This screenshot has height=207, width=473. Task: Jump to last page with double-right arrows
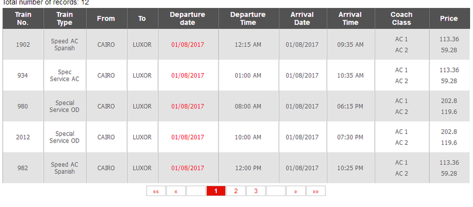(x=316, y=191)
